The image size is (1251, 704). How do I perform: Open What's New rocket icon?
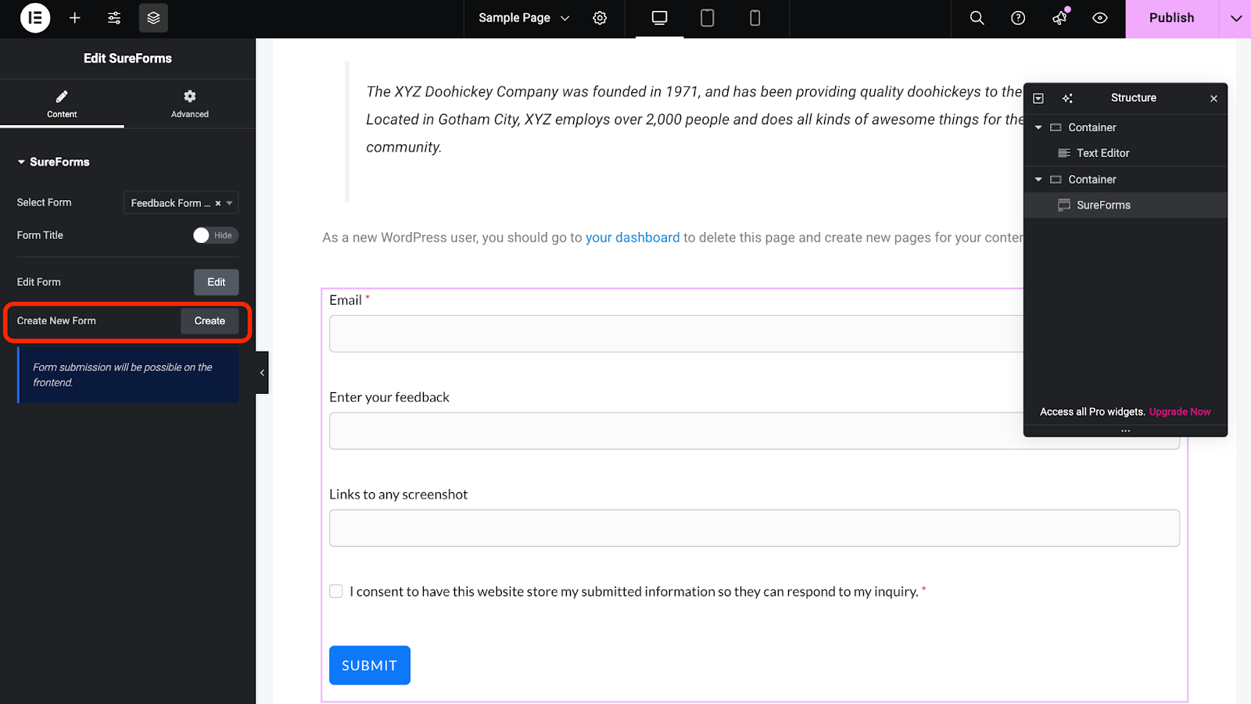[x=1059, y=18]
